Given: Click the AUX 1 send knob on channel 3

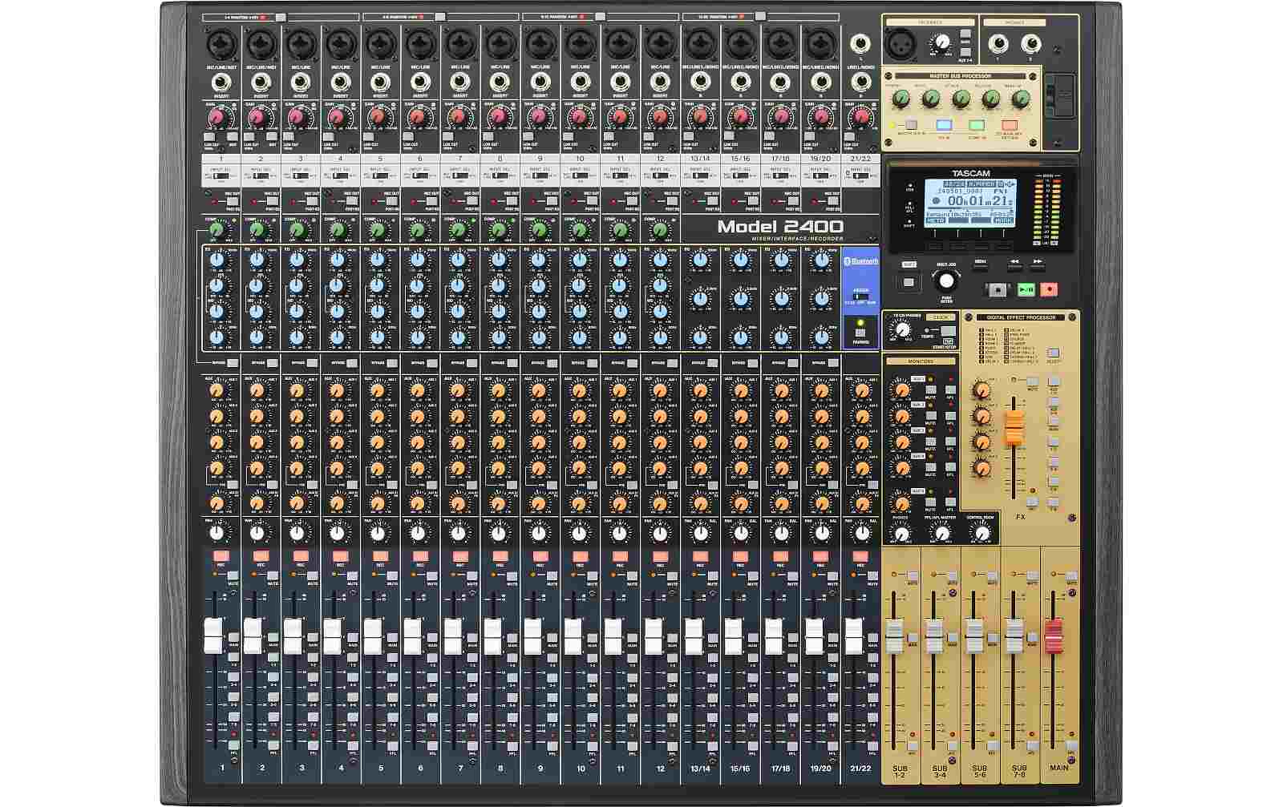Looking at the screenshot, I should pos(297,391).
